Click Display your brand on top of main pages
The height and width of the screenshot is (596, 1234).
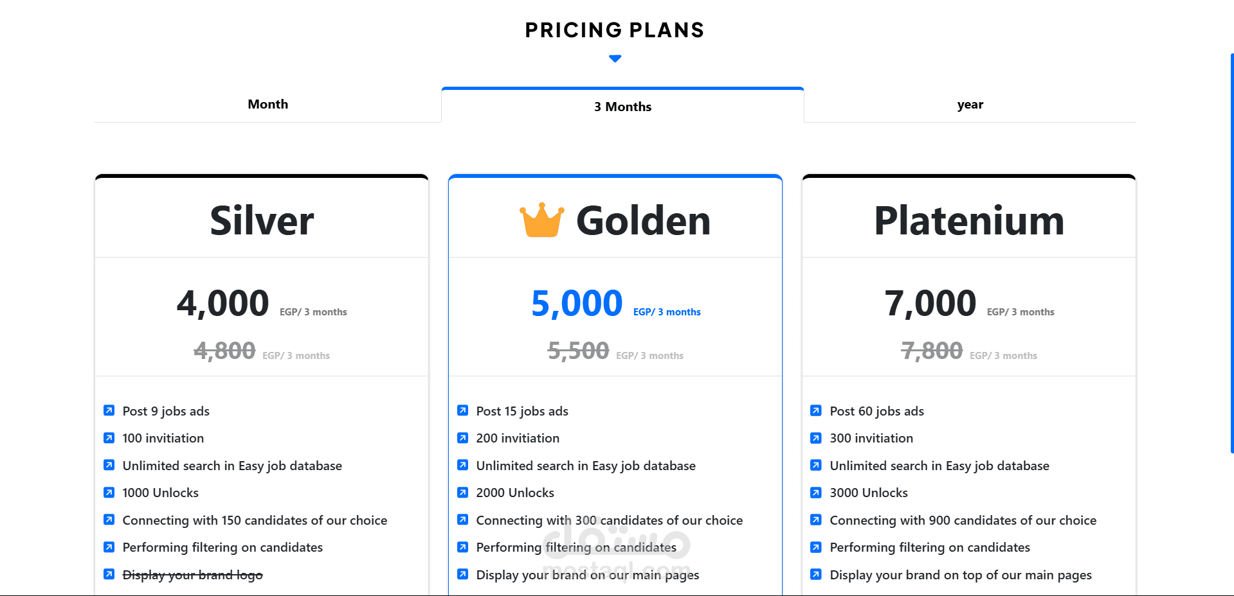[x=960, y=575]
